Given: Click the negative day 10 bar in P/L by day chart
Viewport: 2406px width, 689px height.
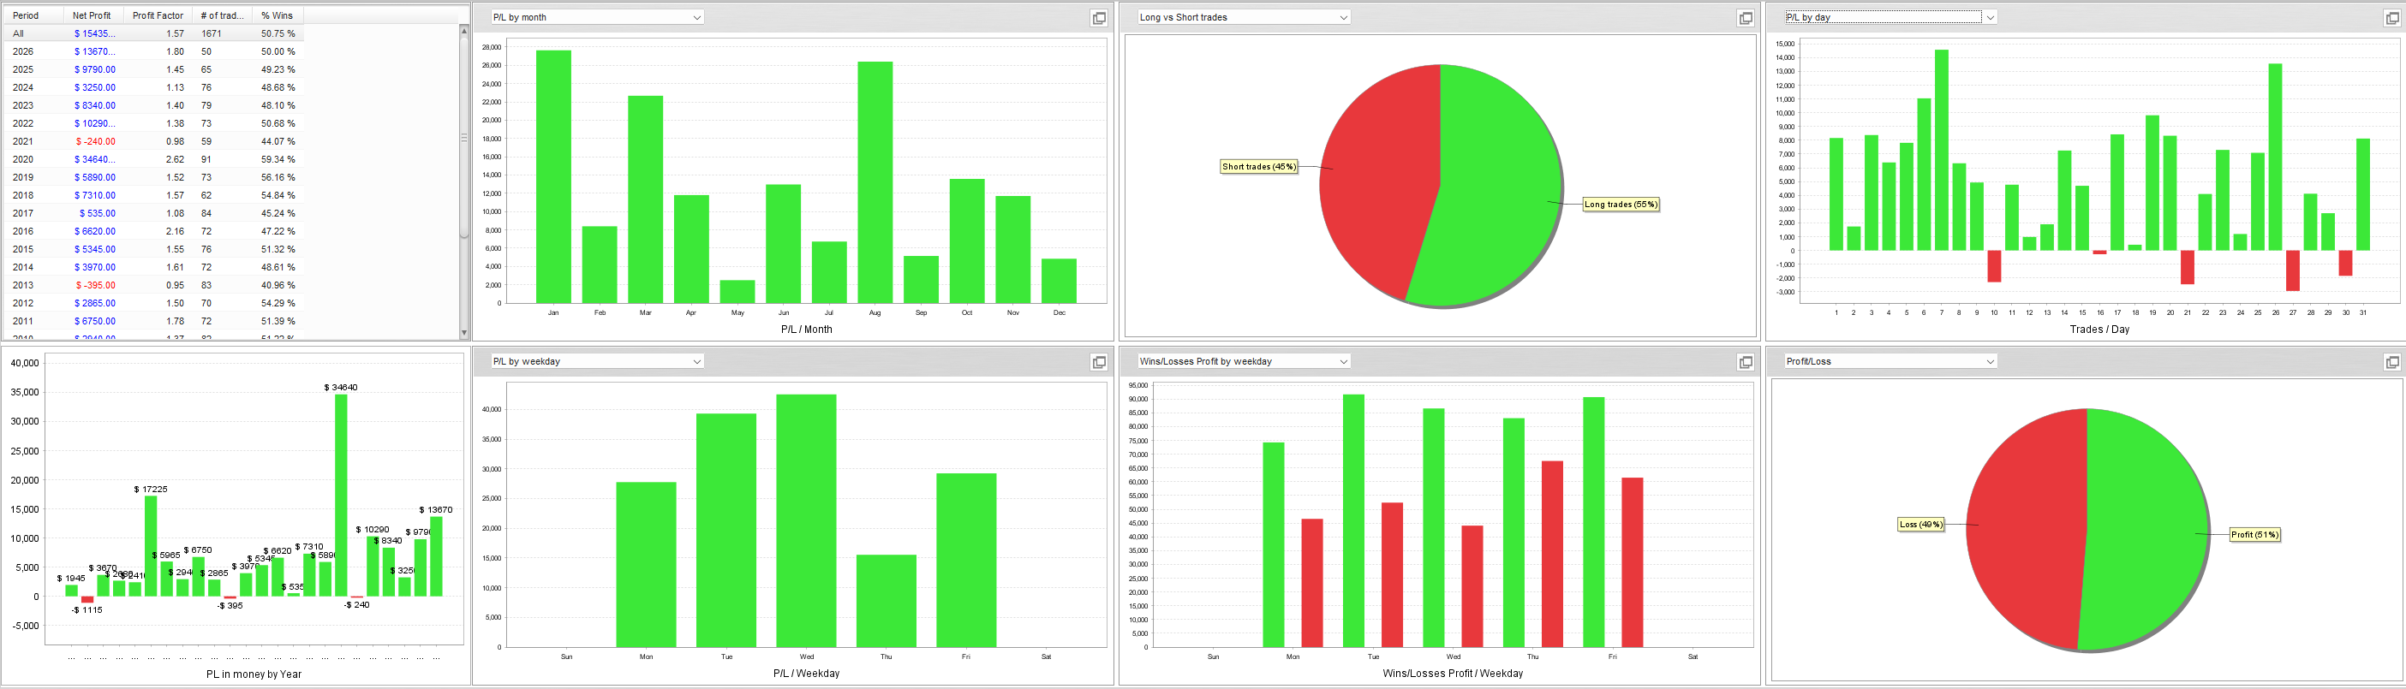Looking at the screenshot, I should click(x=1994, y=266).
